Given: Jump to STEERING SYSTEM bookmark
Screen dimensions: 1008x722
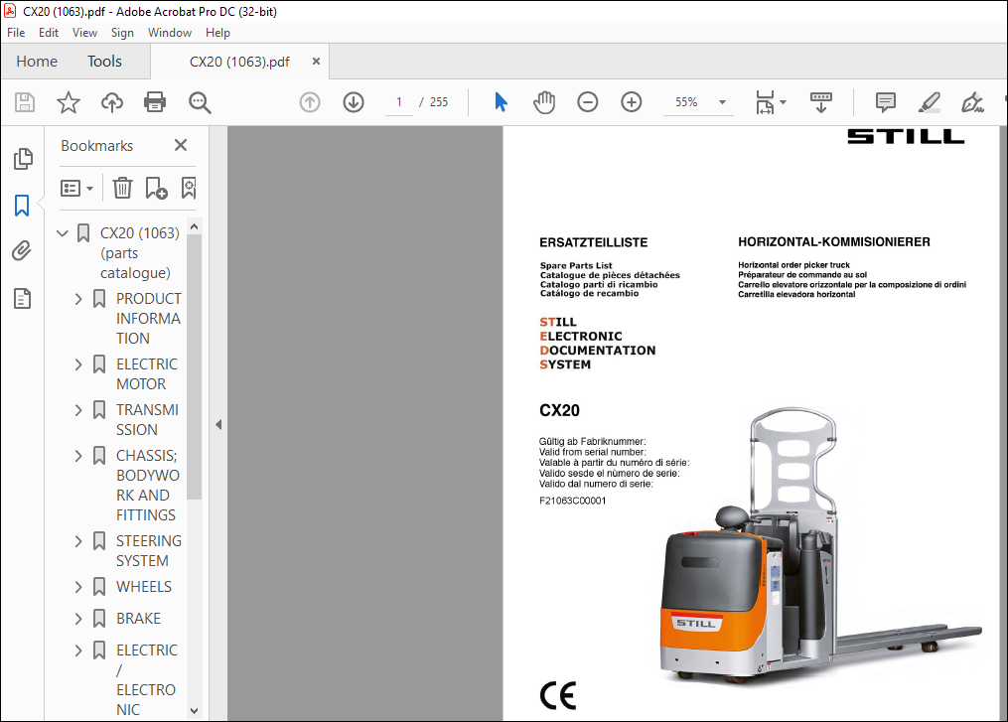Looking at the screenshot, I should coord(149,551).
